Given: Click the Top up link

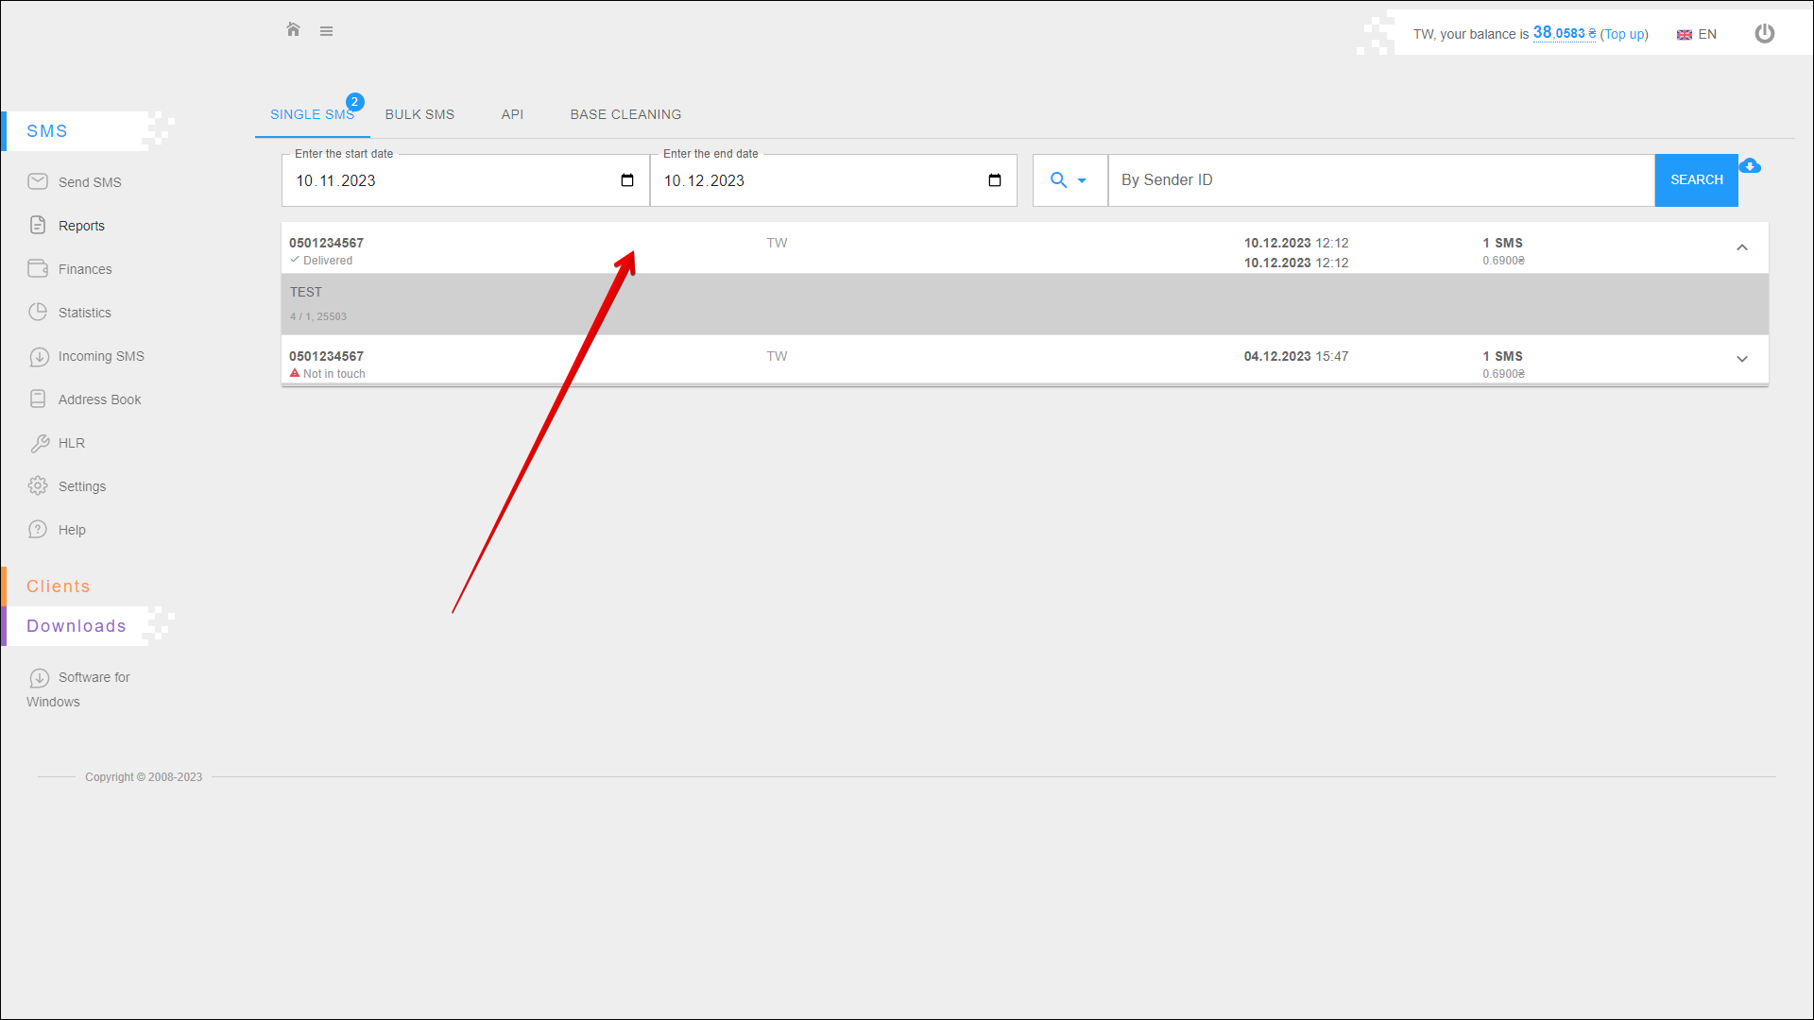Looking at the screenshot, I should 1624,34.
